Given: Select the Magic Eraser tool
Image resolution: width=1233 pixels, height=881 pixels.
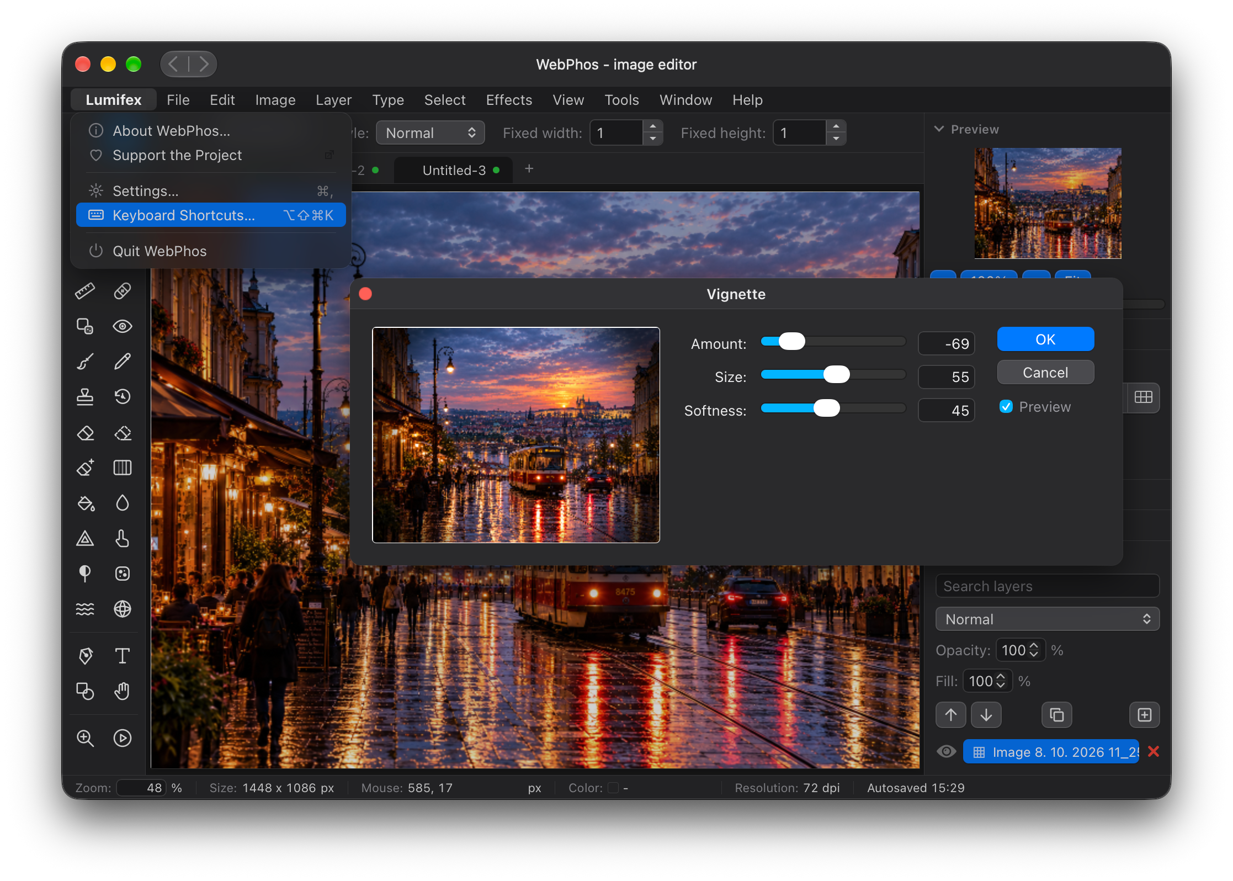Looking at the screenshot, I should coord(85,468).
